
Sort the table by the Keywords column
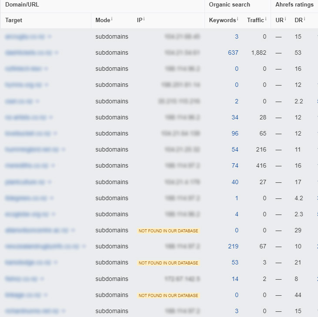click(222, 20)
